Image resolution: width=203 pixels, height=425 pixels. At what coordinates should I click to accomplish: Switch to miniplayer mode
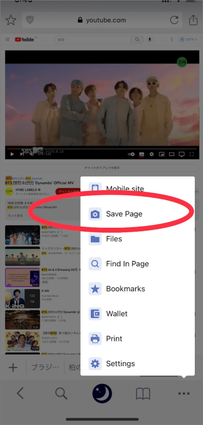point(161,154)
